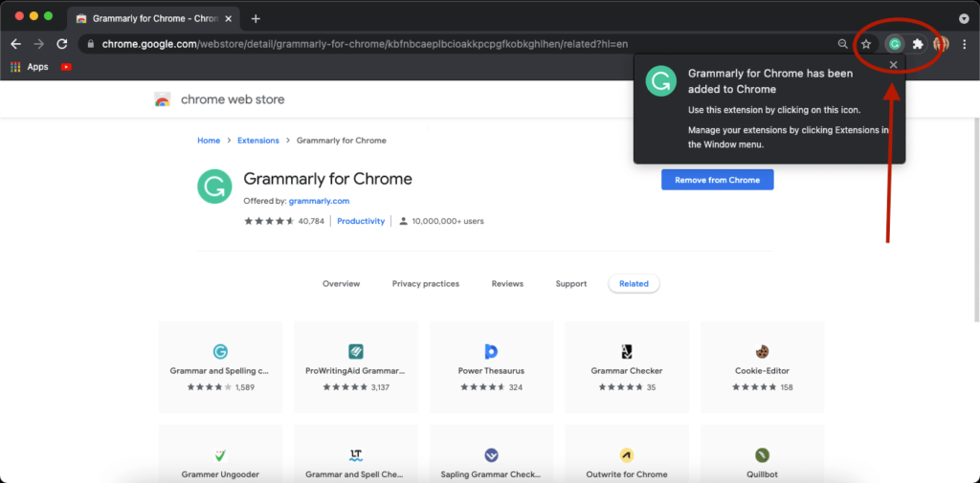Go to Home in the breadcrumb
The height and width of the screenshot is (483, 980).
[209, 141]
